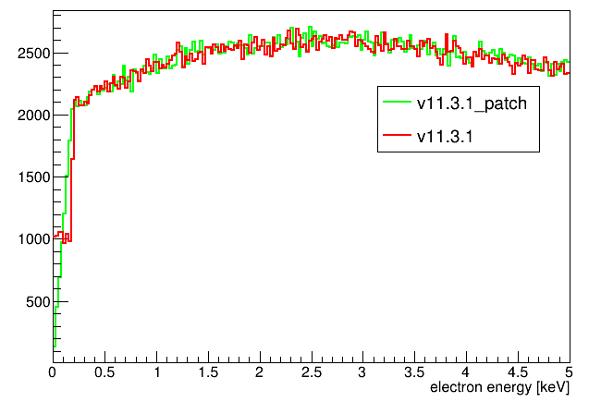The height and width of the screenshot is (402, 601).
Task: Click the 2.5 x-axis label
Action: tap(312, 372)
